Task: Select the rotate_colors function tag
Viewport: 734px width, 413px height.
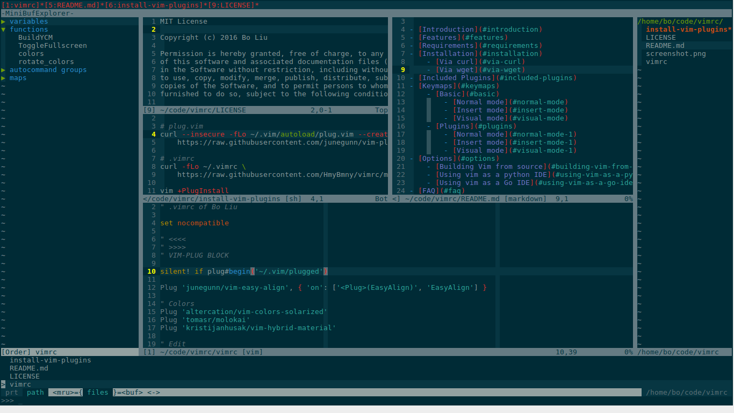Action: [x=46, y=62]
